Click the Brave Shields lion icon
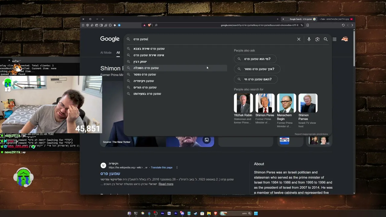Screen dimensions: 386x217 tap(149, 25)
